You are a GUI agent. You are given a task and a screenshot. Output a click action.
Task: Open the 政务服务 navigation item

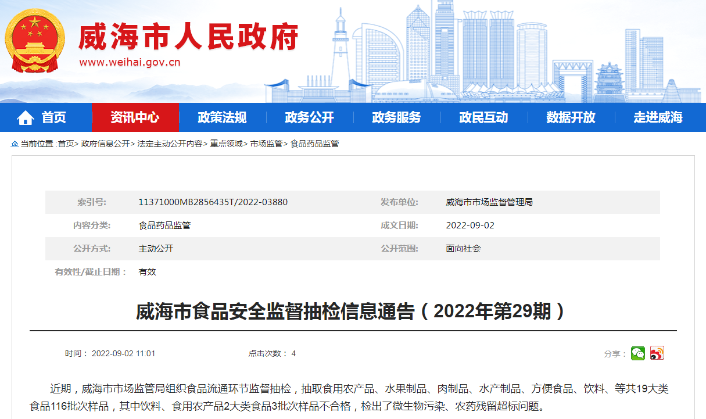point(396,117)
